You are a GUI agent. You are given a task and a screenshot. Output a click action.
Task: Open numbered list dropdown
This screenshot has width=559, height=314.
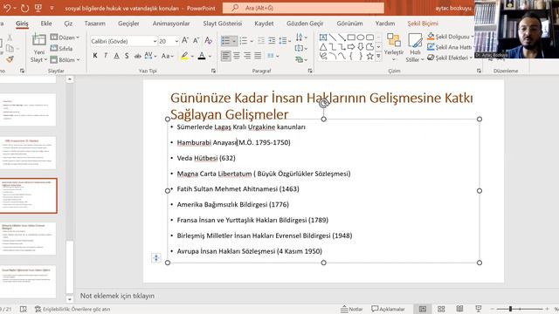pyautogui.click(x=252, y=41)
